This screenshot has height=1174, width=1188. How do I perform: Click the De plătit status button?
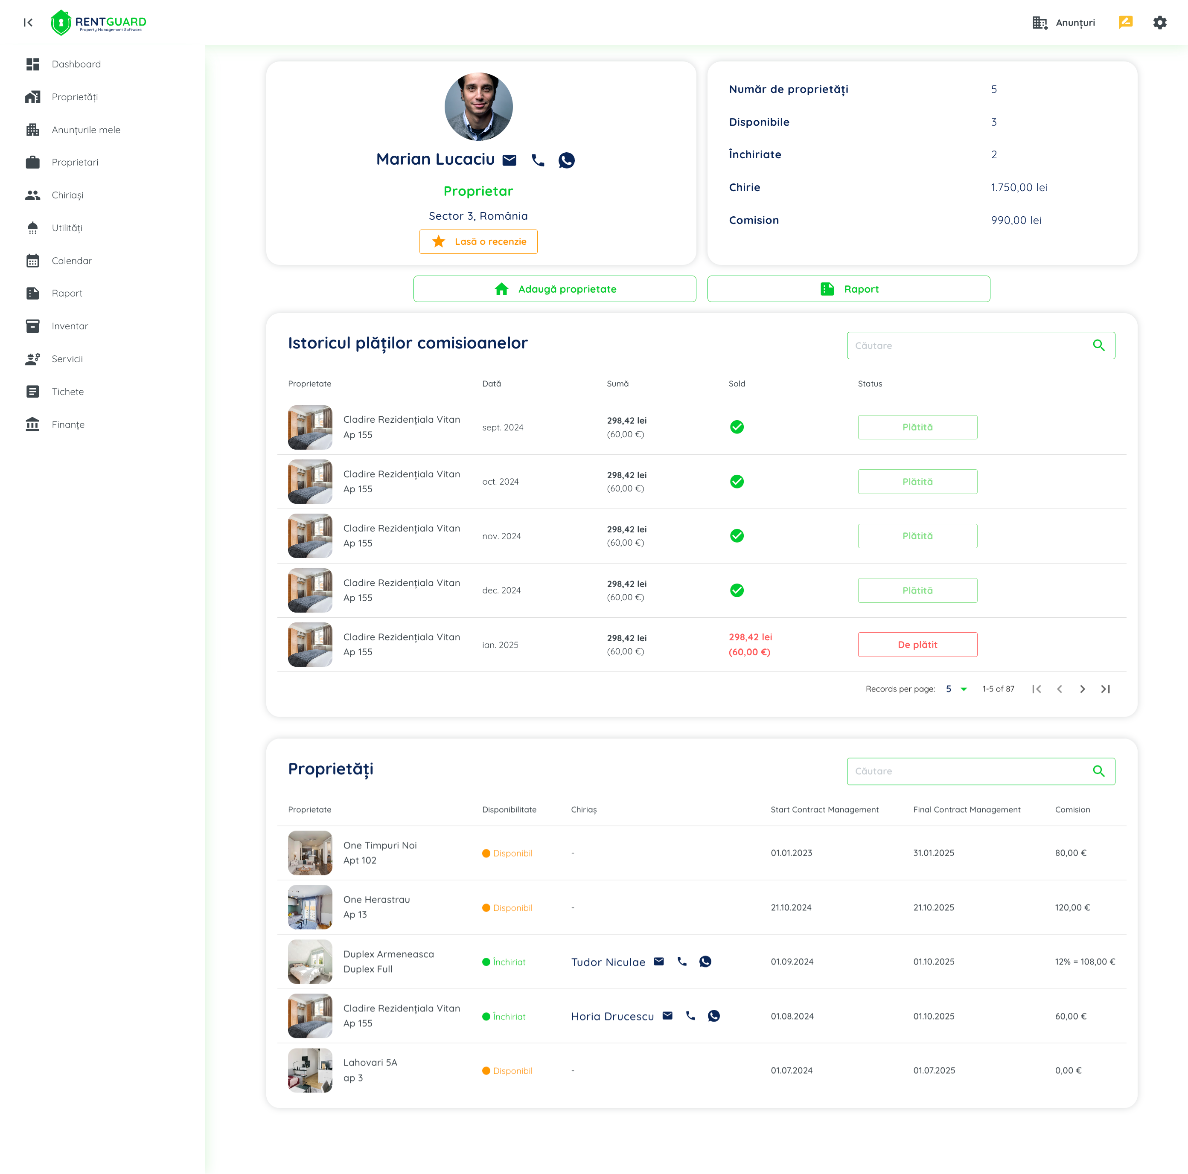click(917, 645)
